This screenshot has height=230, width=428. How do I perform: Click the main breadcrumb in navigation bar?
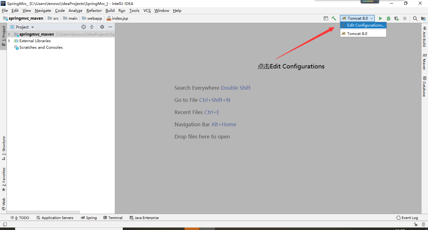(x=70, y=18)
